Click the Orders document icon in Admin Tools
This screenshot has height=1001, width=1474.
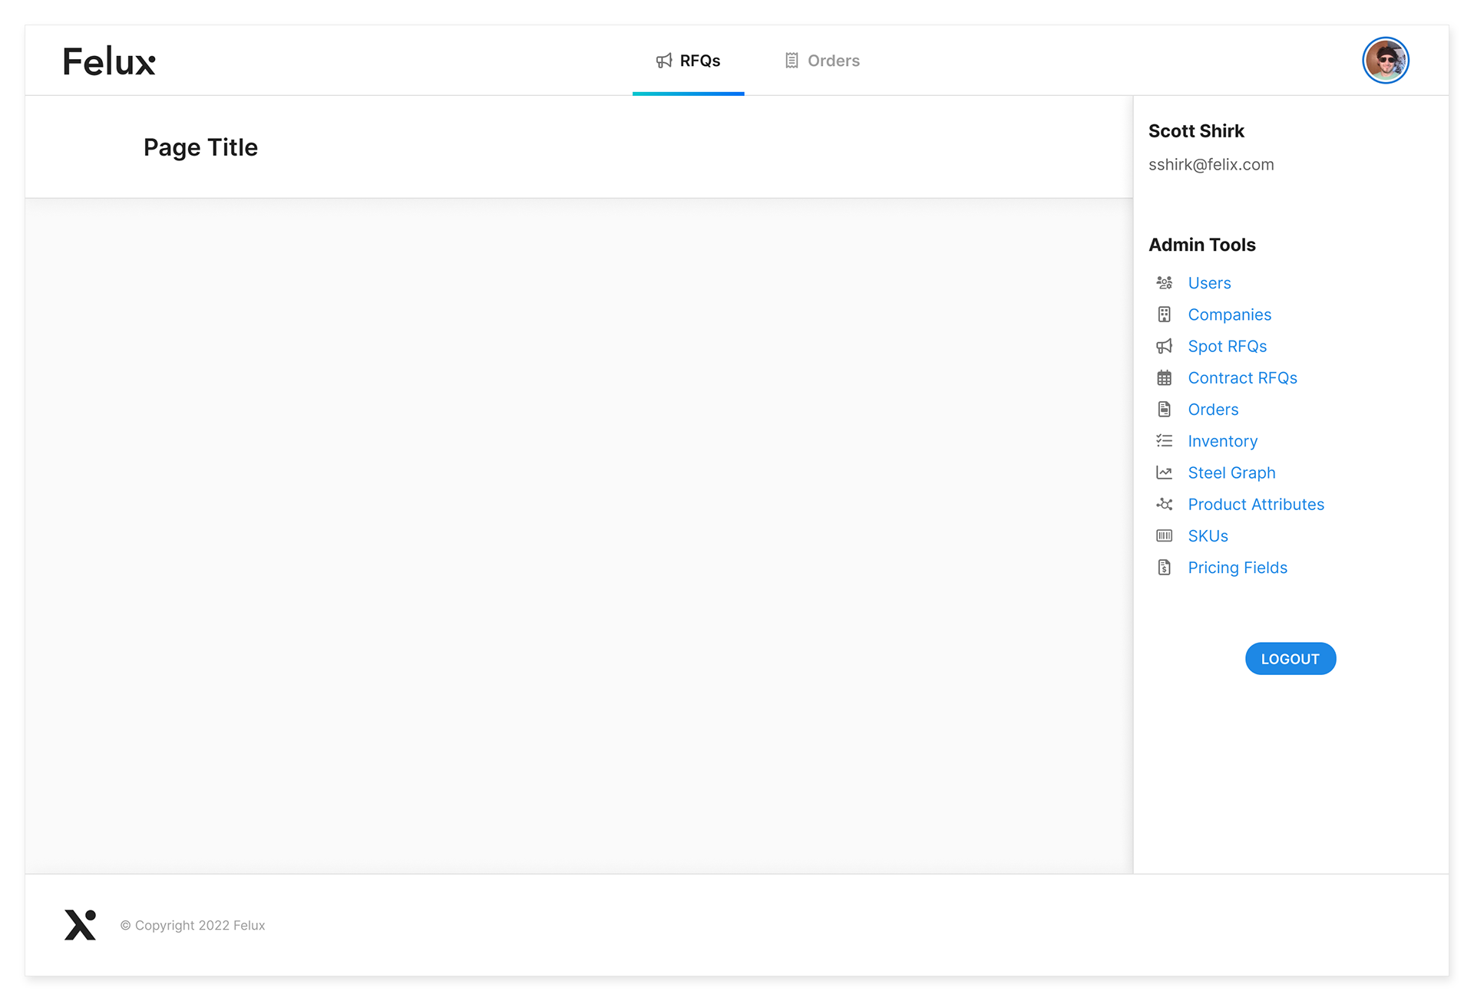point(1164,410)
